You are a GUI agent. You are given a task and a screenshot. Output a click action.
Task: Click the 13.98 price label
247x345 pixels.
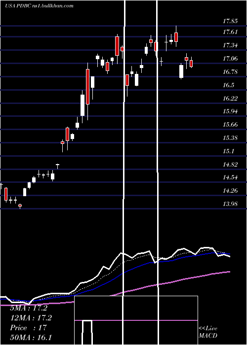click(x=230, y=204)
